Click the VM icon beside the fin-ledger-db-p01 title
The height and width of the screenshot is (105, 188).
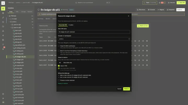[38, 10]
